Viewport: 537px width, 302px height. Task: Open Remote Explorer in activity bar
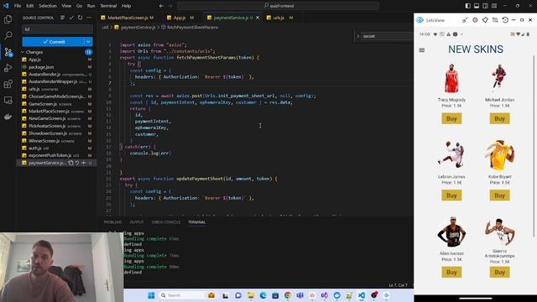(x=8, y=100)
